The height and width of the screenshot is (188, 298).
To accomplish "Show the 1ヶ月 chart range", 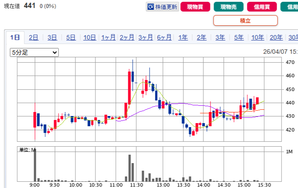I will [108, 37].
